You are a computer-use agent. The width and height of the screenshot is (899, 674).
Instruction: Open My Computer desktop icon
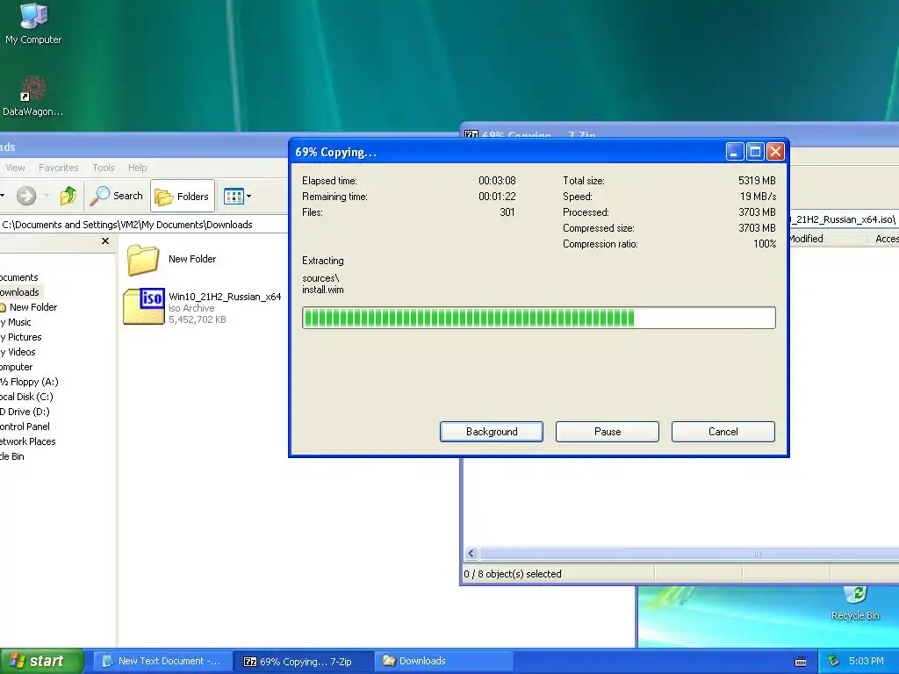coord(33,23)
